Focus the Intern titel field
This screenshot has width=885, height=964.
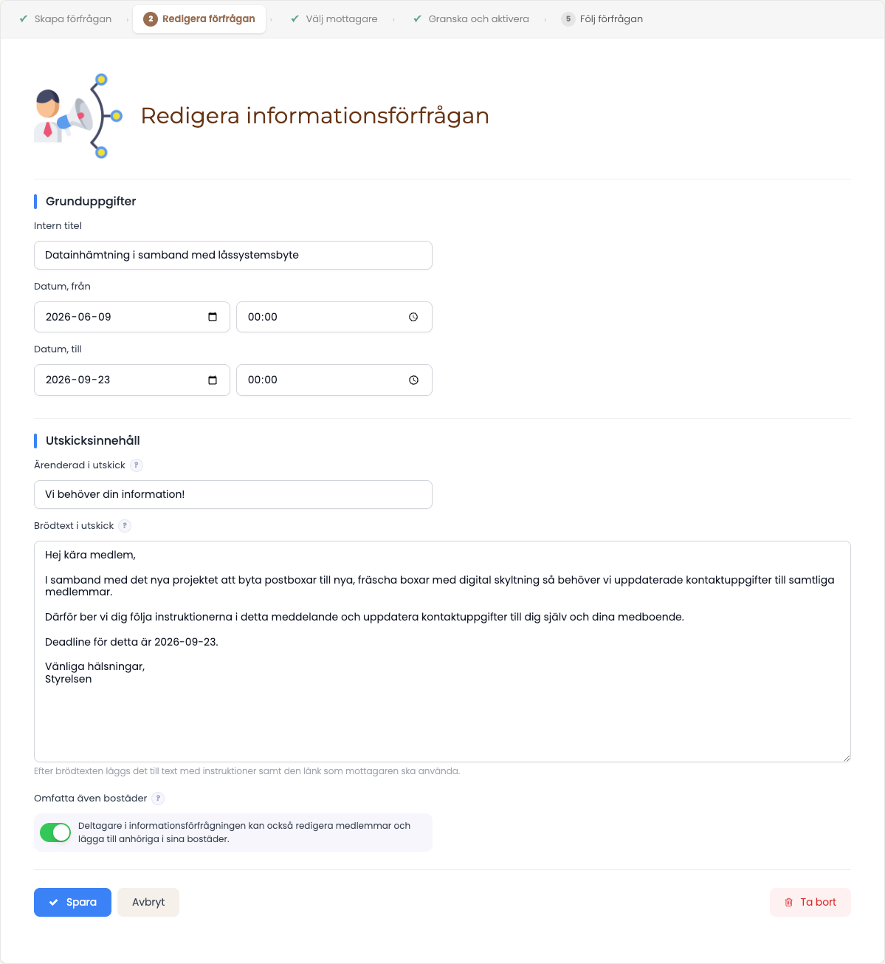coord(233,255)
